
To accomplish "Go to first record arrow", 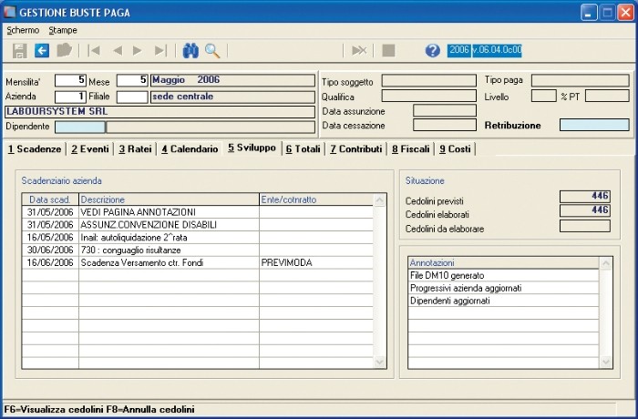I will pyautogui.click(x=95, y=50).
